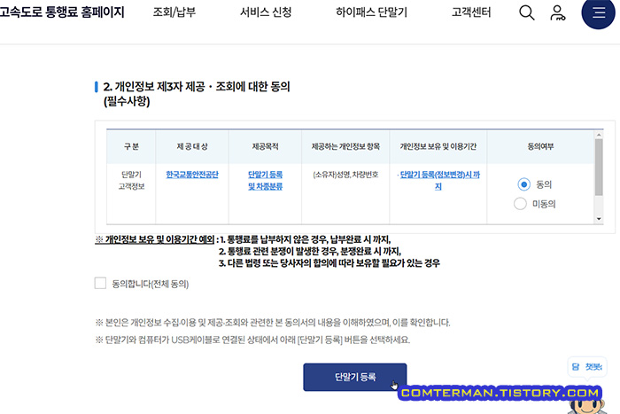Open the hamburger full menu button
620x414 pixels.
(x=598, y=12)
